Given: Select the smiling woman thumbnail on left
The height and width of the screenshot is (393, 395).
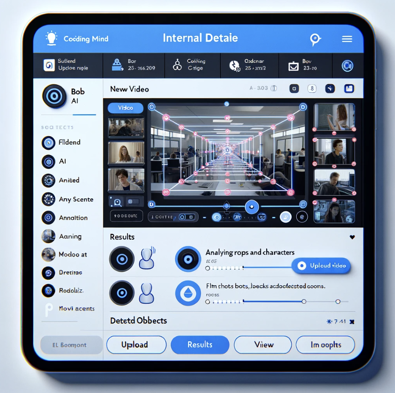Looking at the screenshot, I should (x=126, y=153).
